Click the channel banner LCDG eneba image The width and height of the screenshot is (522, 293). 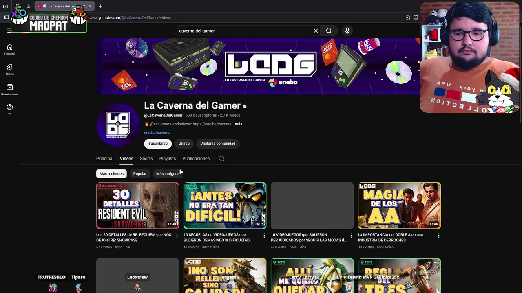(258, 66)
